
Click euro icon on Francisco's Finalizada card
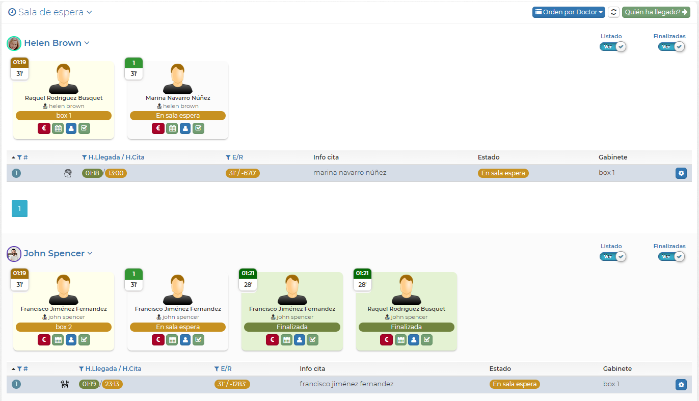(272, 340)
